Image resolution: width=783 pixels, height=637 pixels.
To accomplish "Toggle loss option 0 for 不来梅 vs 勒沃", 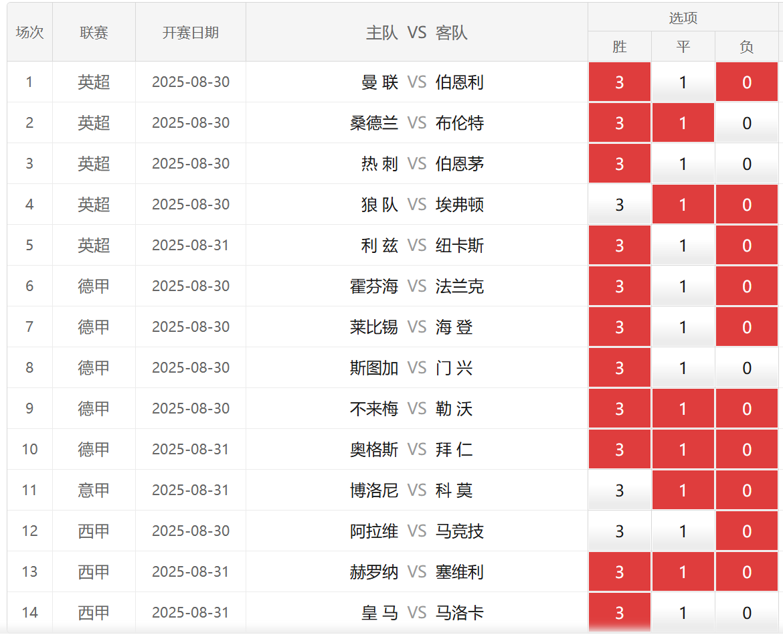I will coord(747,409).
